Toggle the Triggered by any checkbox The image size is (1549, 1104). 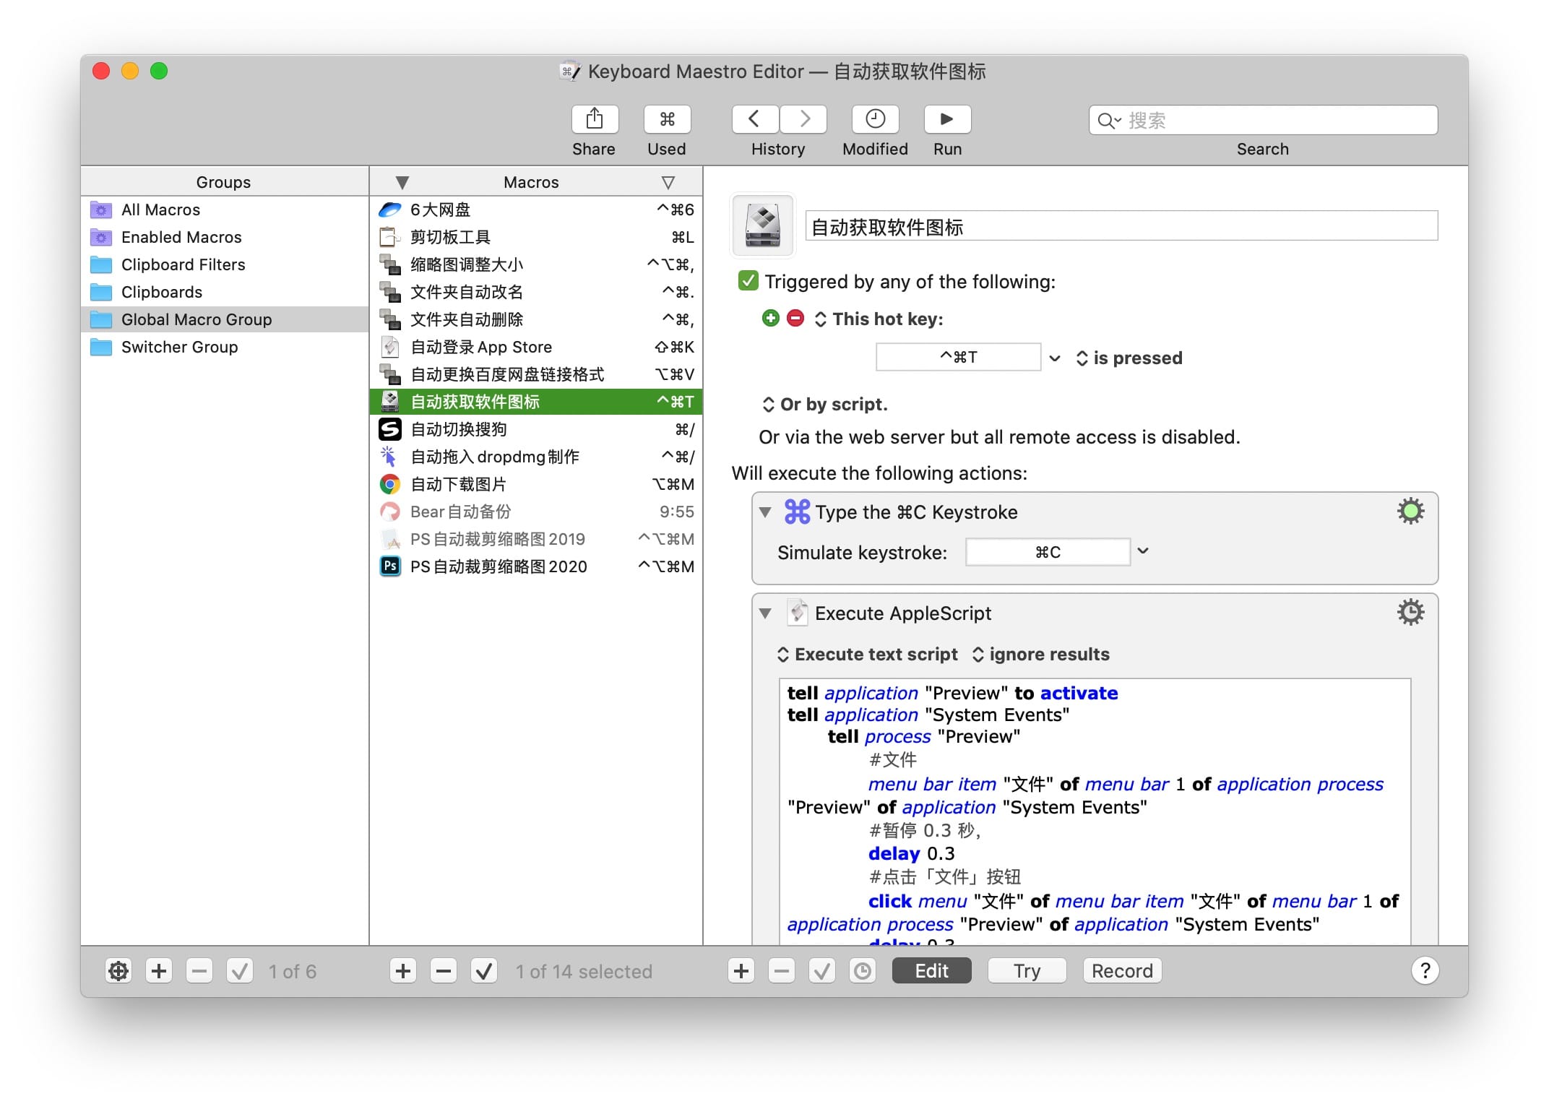tap(748, 281)
